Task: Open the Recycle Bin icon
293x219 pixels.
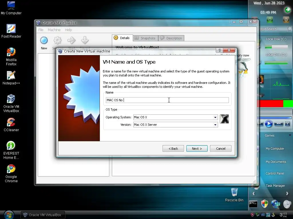Action: (234, 195)
